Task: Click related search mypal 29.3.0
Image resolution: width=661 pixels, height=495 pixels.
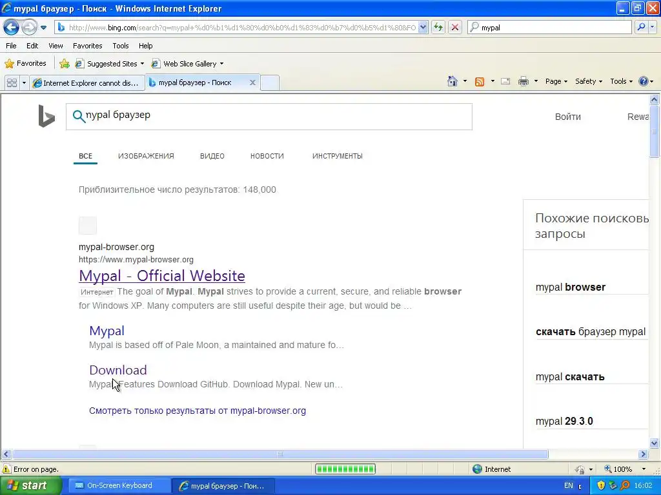Action: (x=564, y=422)
